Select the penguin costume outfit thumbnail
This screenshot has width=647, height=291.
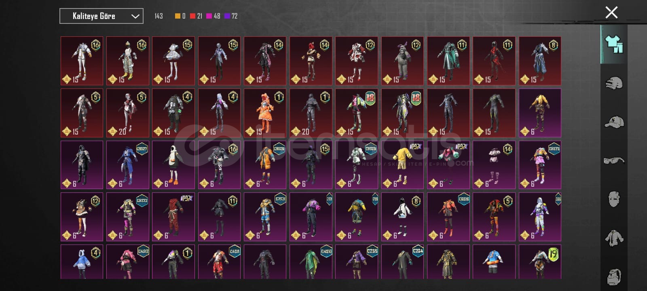coord(173,165)
